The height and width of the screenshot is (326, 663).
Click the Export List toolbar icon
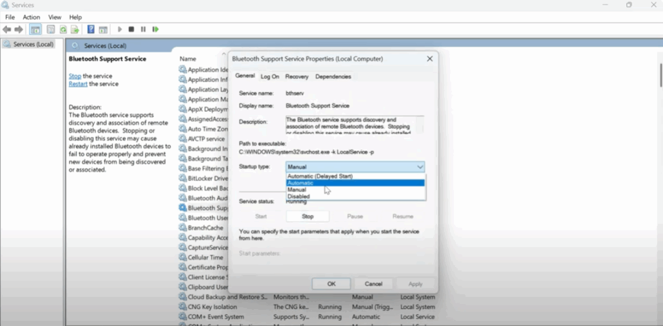(x=75, y=29)
